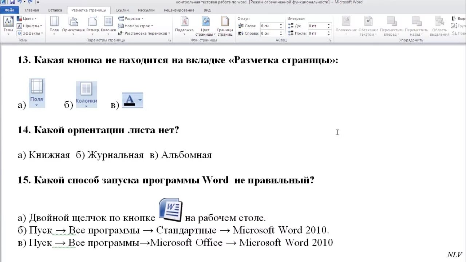Click the question 15 heading text

[166, 180]
